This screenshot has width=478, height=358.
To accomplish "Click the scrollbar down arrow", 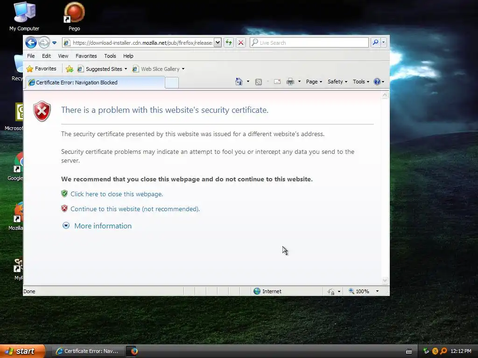I will tap(385, 280).
